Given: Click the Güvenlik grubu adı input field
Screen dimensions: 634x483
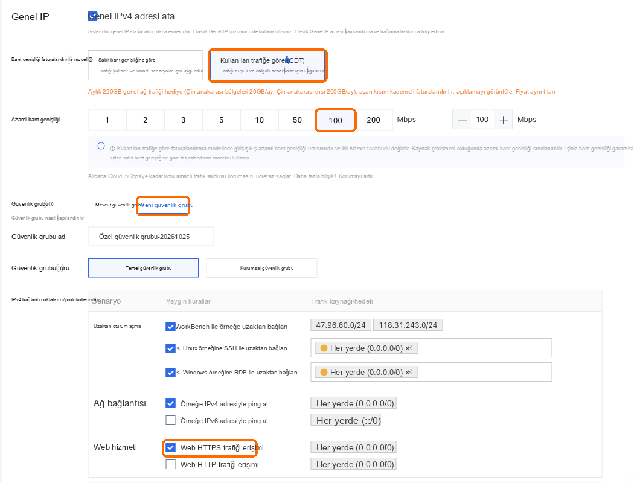Looking at the screenshot, I should coord(150,237).
